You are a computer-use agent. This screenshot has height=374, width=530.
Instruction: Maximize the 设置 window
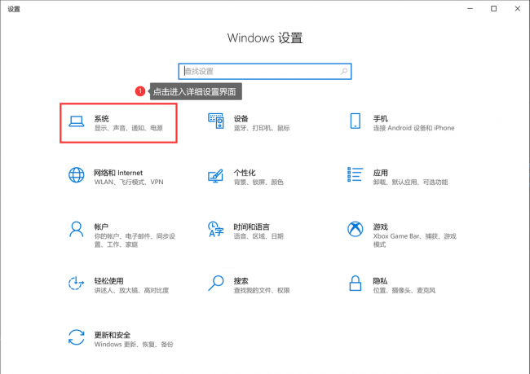pos(493,8)
